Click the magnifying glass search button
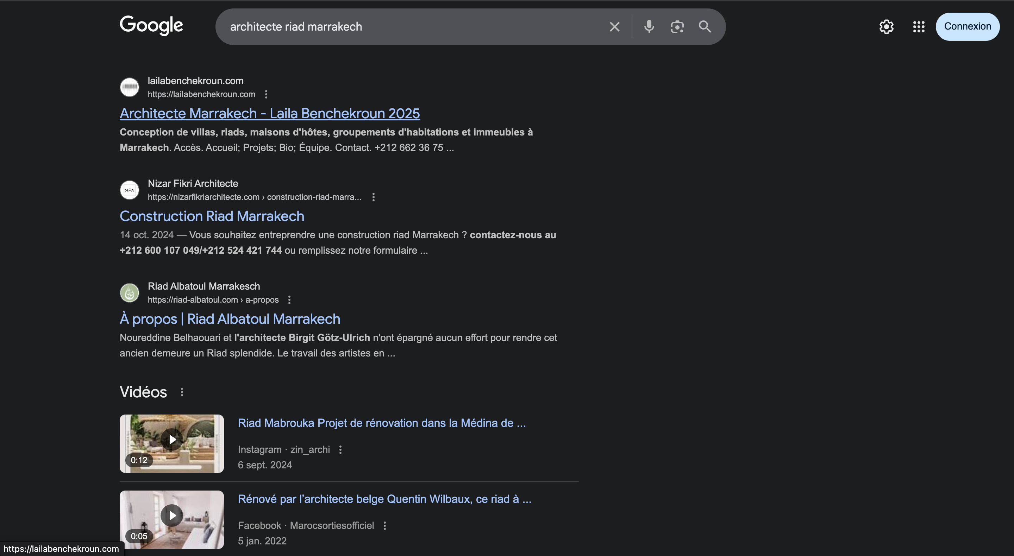Screen dimensions: 1014x556 [x=705, y=27]
